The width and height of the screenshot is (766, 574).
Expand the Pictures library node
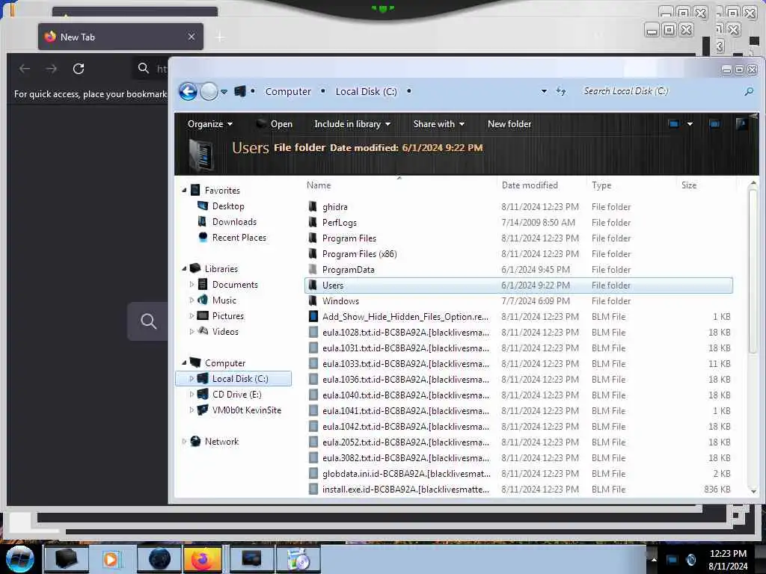click(191, 316)
